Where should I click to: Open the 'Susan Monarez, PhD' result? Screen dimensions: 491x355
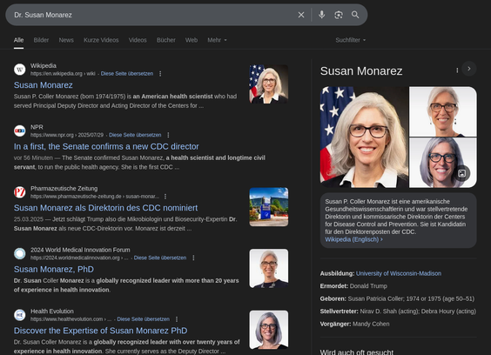tap(54, 269)
